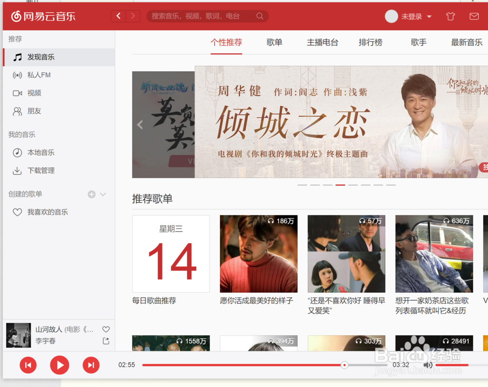This screenshot has width=488, height=387.
Task: Open 视频 in the sidebar
Action: pos(59,93)
